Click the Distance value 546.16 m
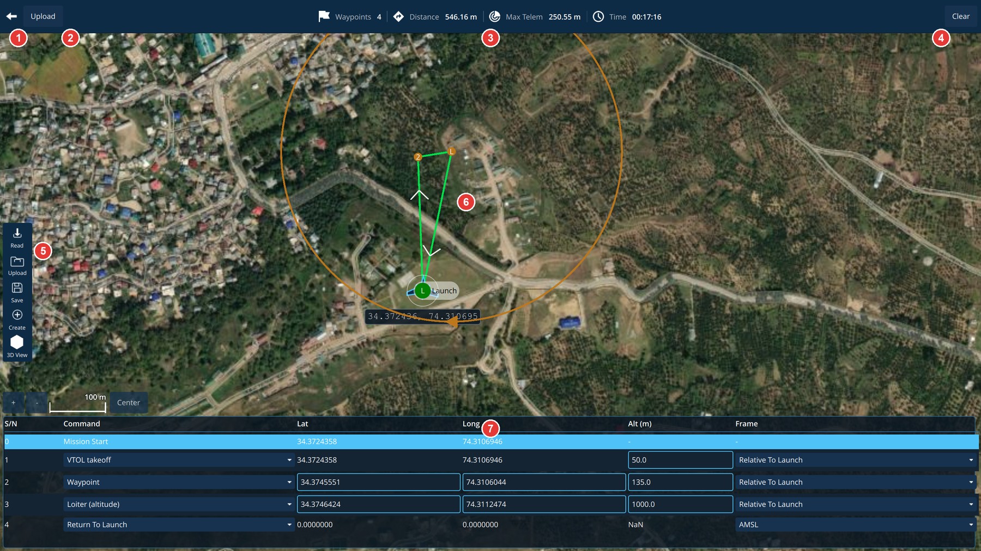 [x=461, y=17]
